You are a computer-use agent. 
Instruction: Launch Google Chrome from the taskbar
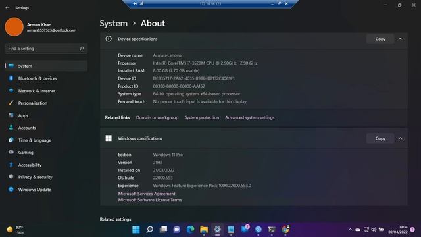[x=285, y=230]
